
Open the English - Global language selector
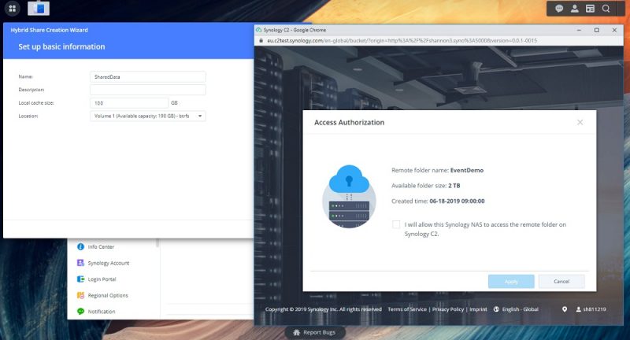516,309
